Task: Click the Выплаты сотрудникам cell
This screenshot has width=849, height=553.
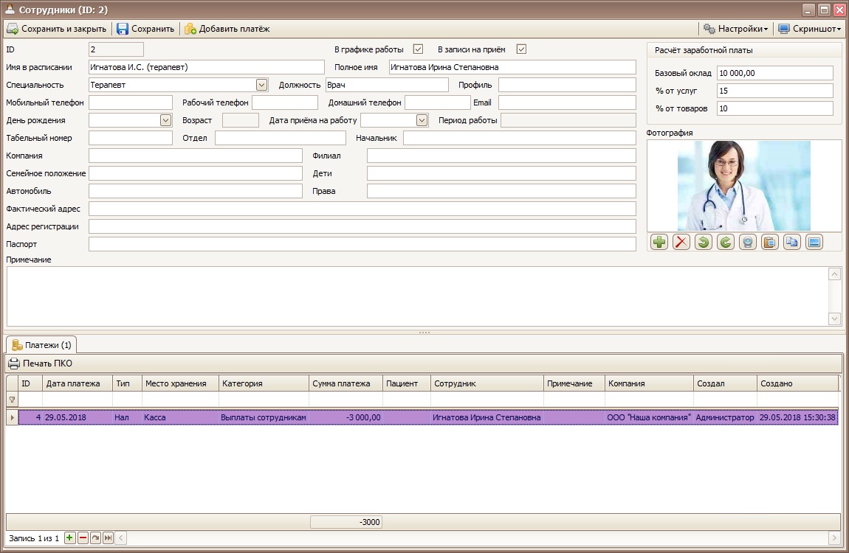Action: pos(264,417)
